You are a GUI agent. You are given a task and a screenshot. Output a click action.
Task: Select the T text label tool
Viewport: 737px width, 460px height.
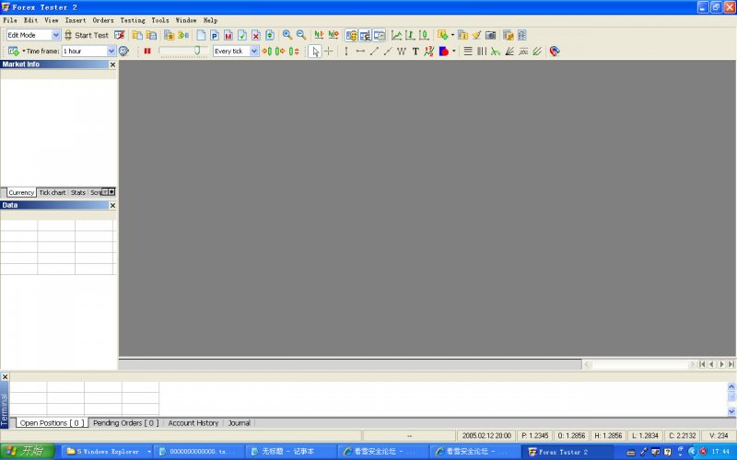(415, 52)
